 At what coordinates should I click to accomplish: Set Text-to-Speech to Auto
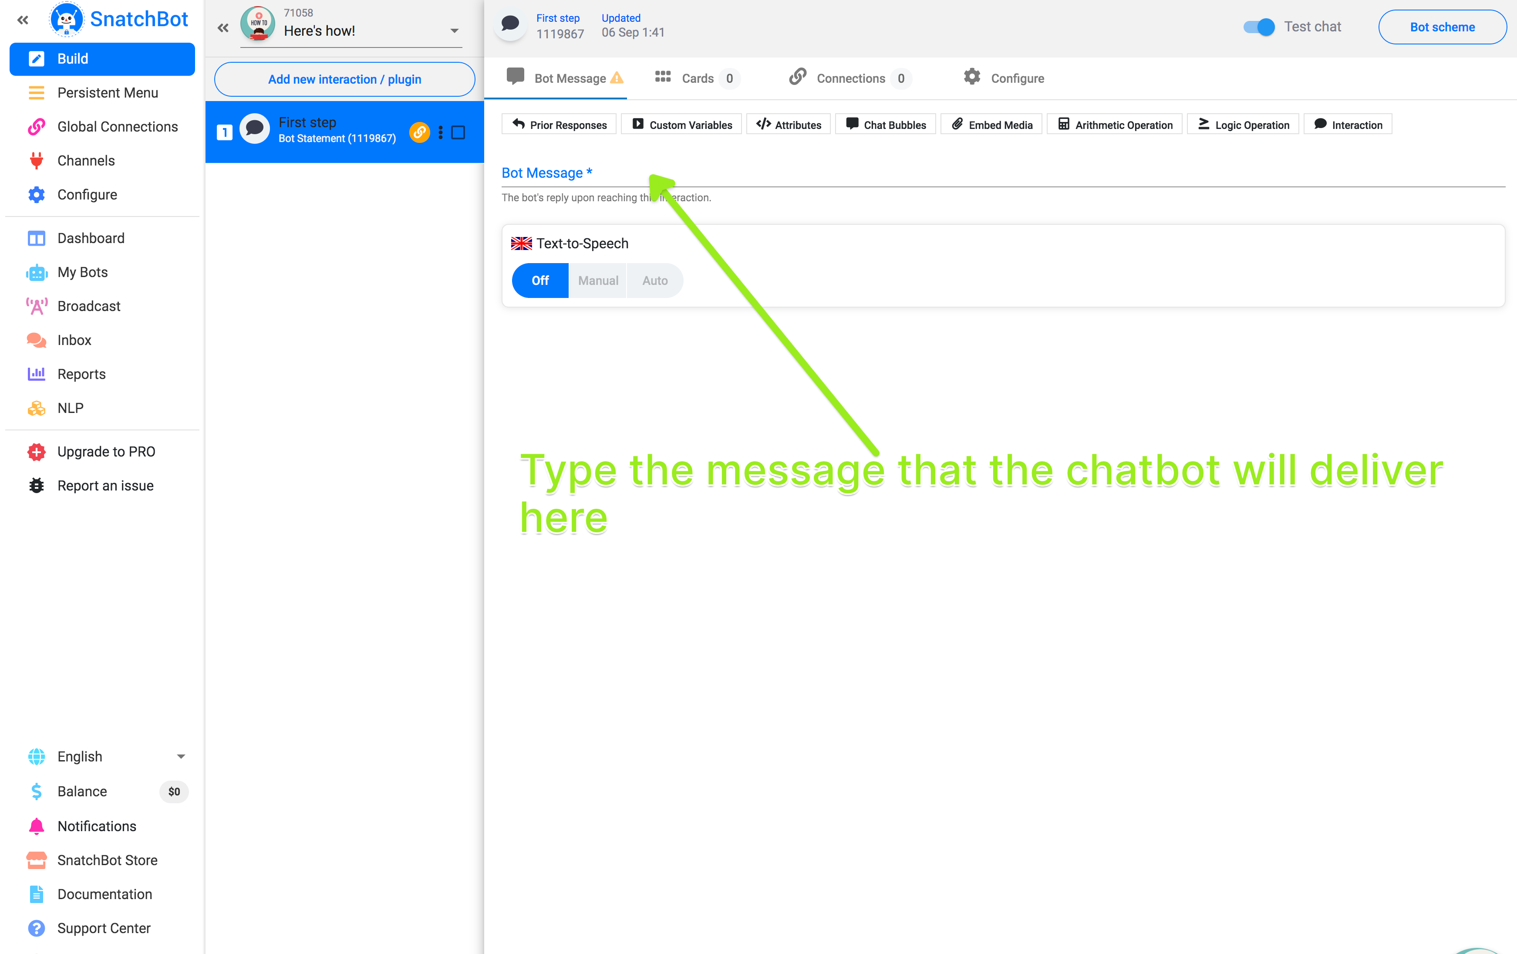654,281
